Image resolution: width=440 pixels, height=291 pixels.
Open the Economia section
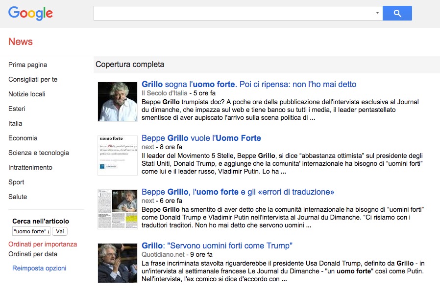click(23, 138)
